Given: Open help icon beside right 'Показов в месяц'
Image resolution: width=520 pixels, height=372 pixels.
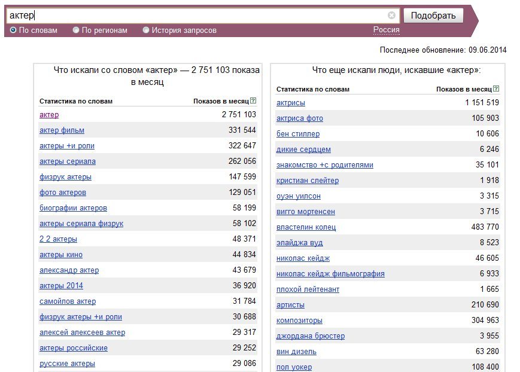Looking at the screenshot, I should pos(496,89).
